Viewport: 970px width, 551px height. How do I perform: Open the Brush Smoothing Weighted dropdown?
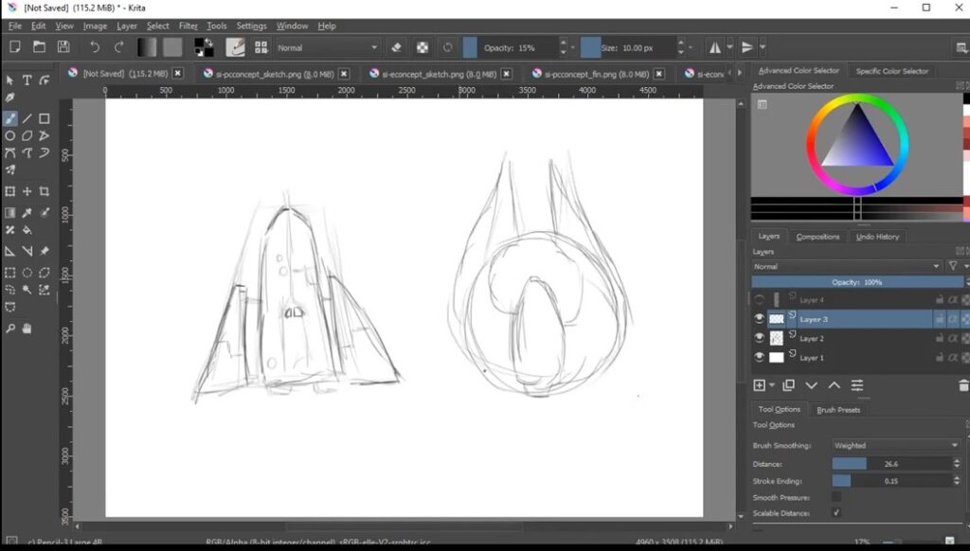(x=895, y=445)
